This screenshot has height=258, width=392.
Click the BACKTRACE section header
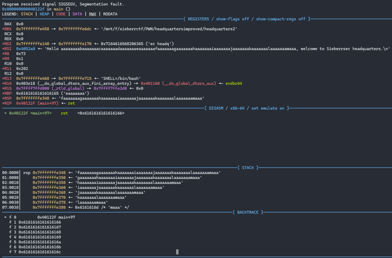[247, 212]
